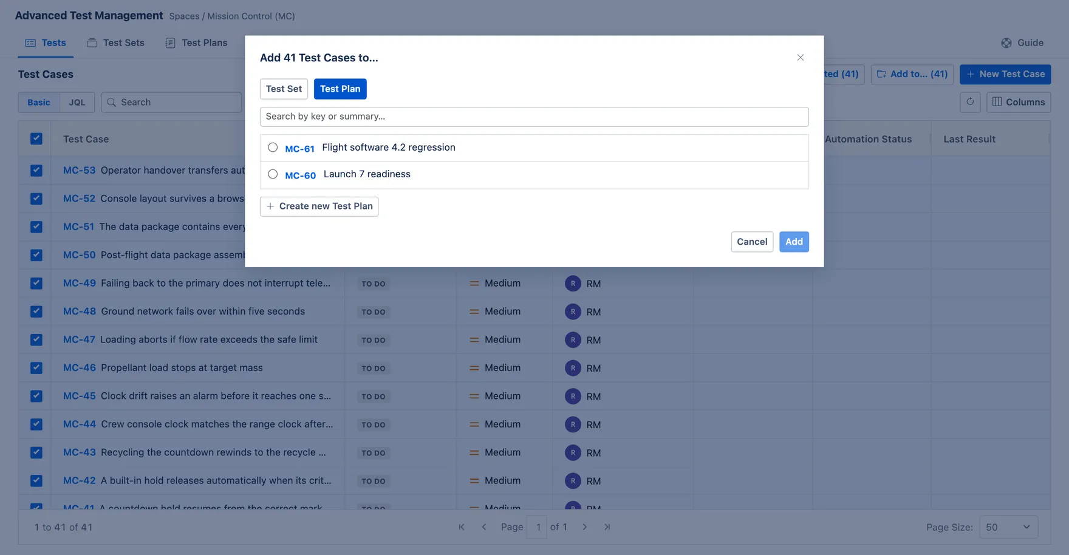Click the TO DO status of MC-47

374,340
